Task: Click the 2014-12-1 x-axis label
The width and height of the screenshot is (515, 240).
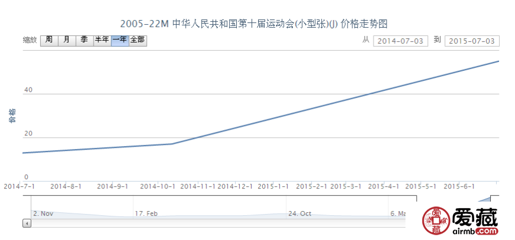Action: (x=235, y=186)
